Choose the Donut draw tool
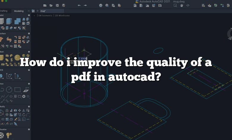Screen dimensions: 232x140 pyautogui.click(x=24, y=97)
